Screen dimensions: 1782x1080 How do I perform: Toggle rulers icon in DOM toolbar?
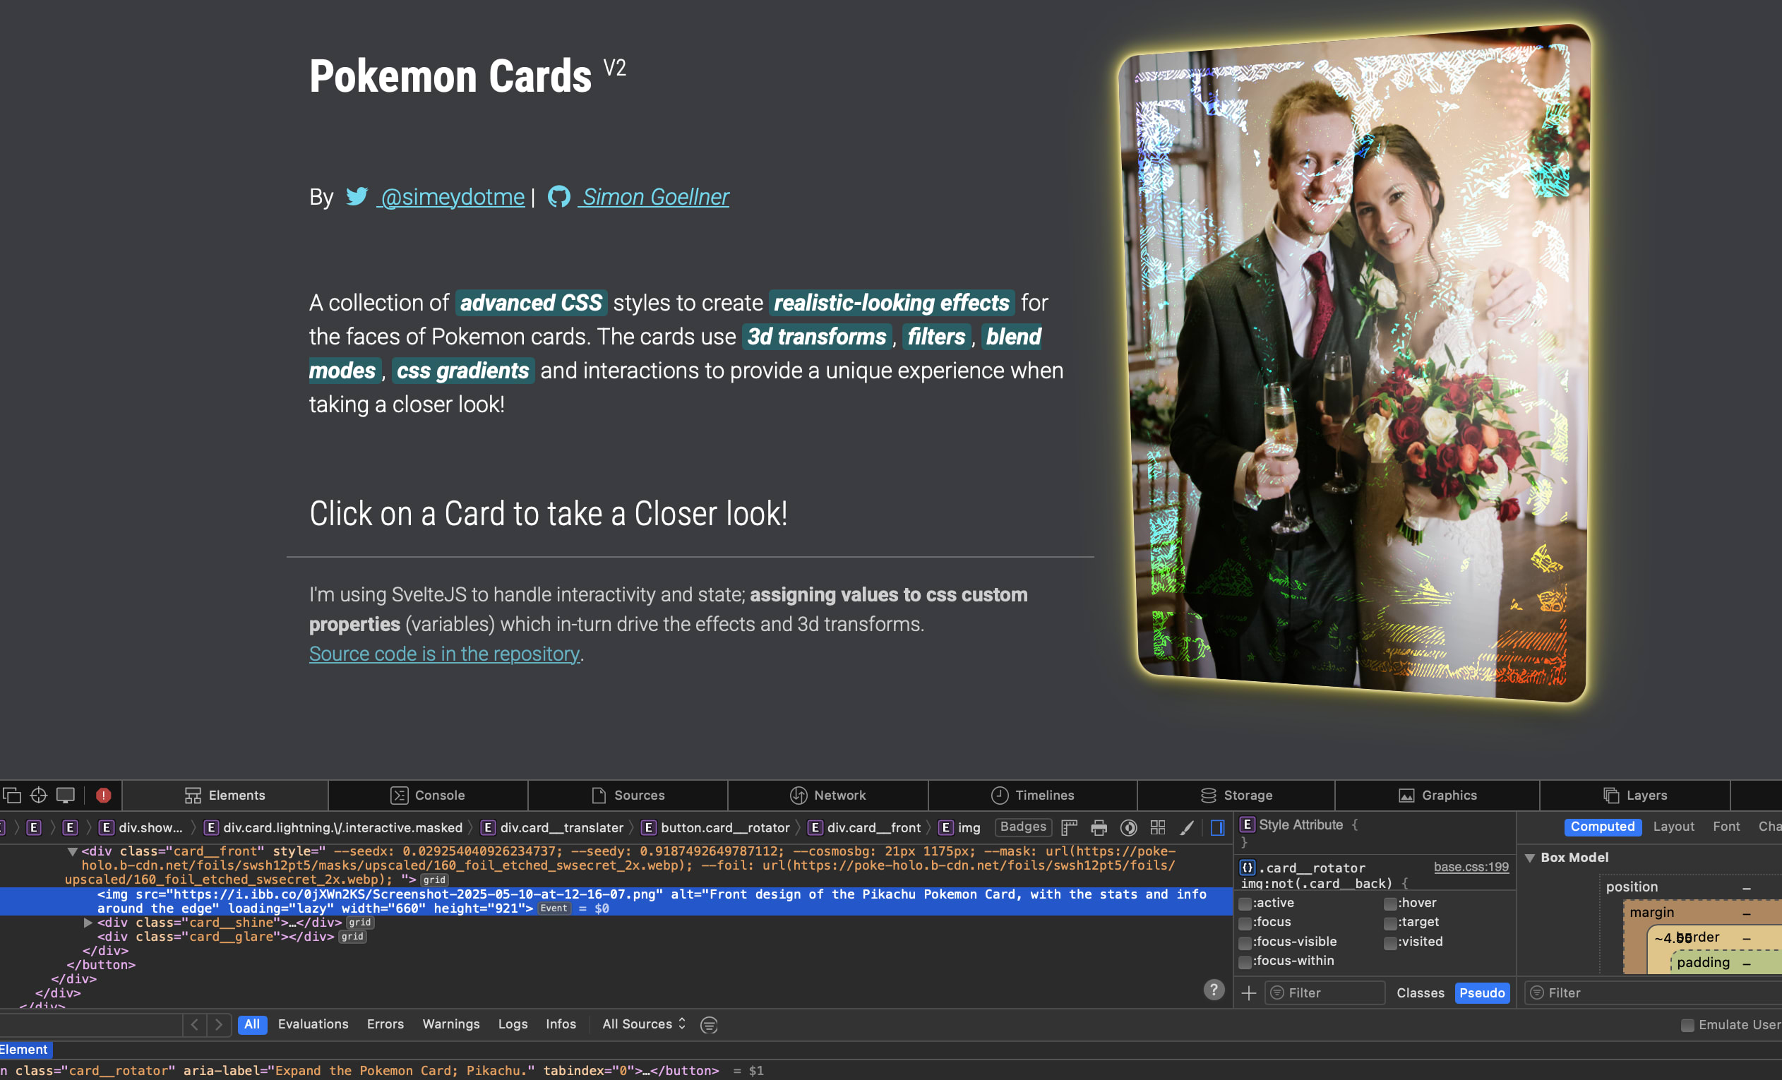tap(1070, 828)
